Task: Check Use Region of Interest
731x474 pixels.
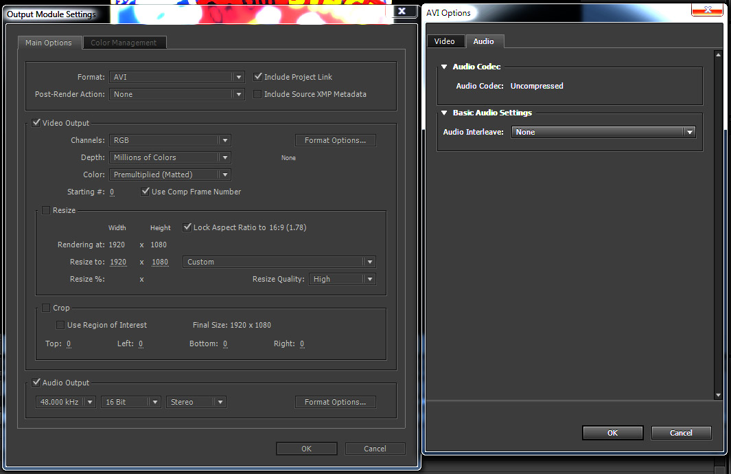Action: (60, 325)
